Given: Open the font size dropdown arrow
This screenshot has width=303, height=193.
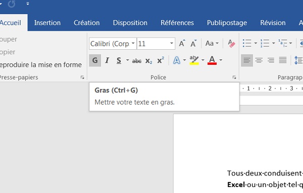Looking at the screenshot, I should pyautogui.click(x=171, y=43).
